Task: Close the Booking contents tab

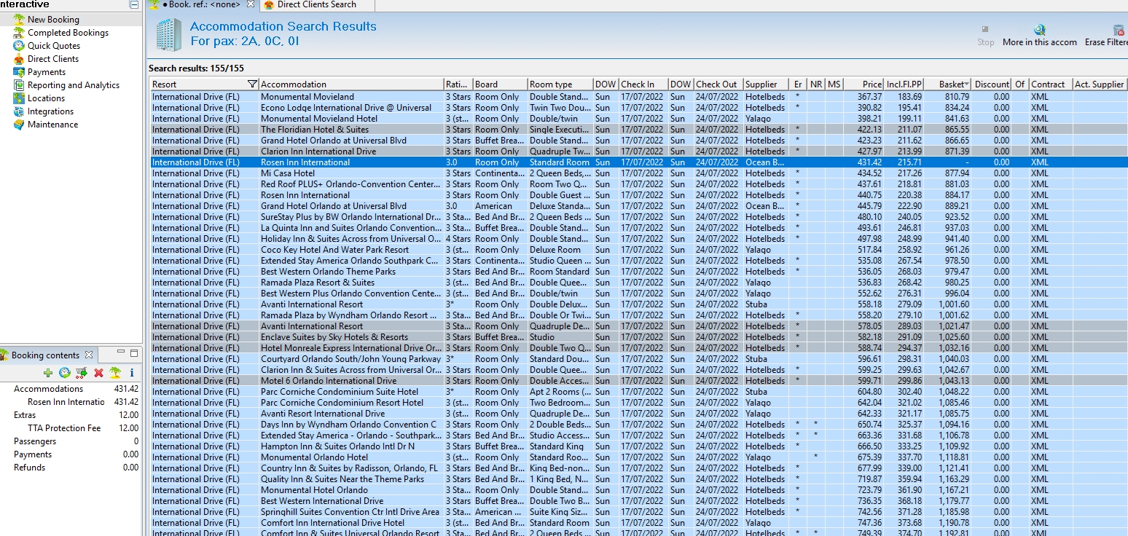Action: 89,355
